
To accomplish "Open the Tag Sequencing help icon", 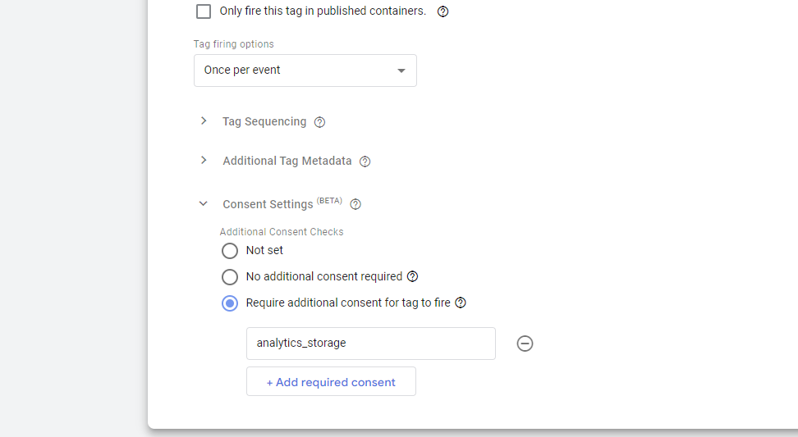I will coord(319,122).
